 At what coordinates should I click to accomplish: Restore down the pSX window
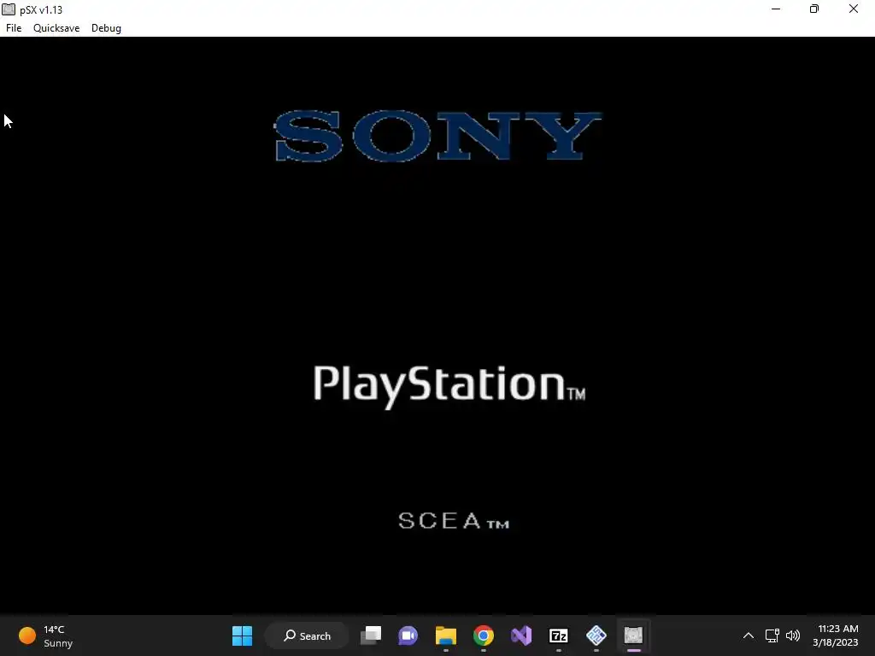point(814,9)
